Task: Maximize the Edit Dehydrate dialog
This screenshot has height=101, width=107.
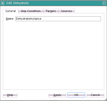Action: [x=104, y=3]
